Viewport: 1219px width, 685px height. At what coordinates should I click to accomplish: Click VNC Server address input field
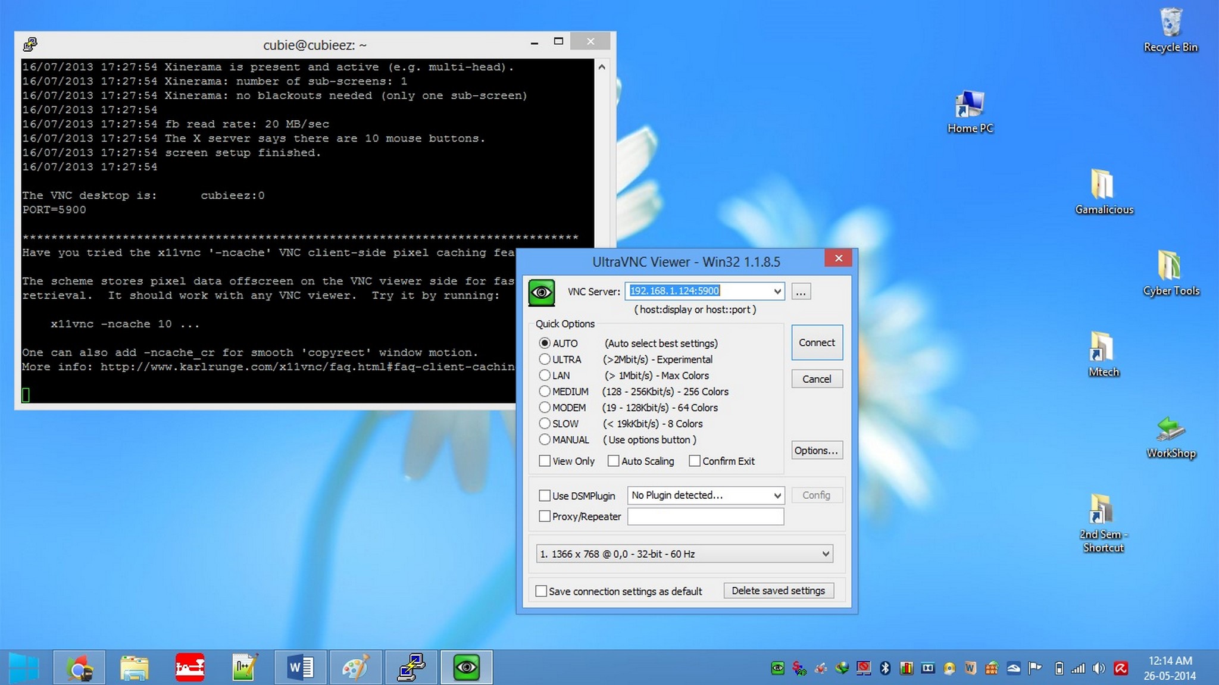[702, 290]
